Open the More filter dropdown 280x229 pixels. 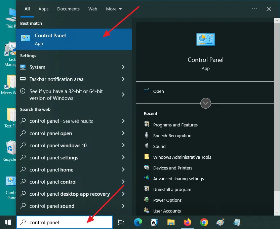point(114,9)
